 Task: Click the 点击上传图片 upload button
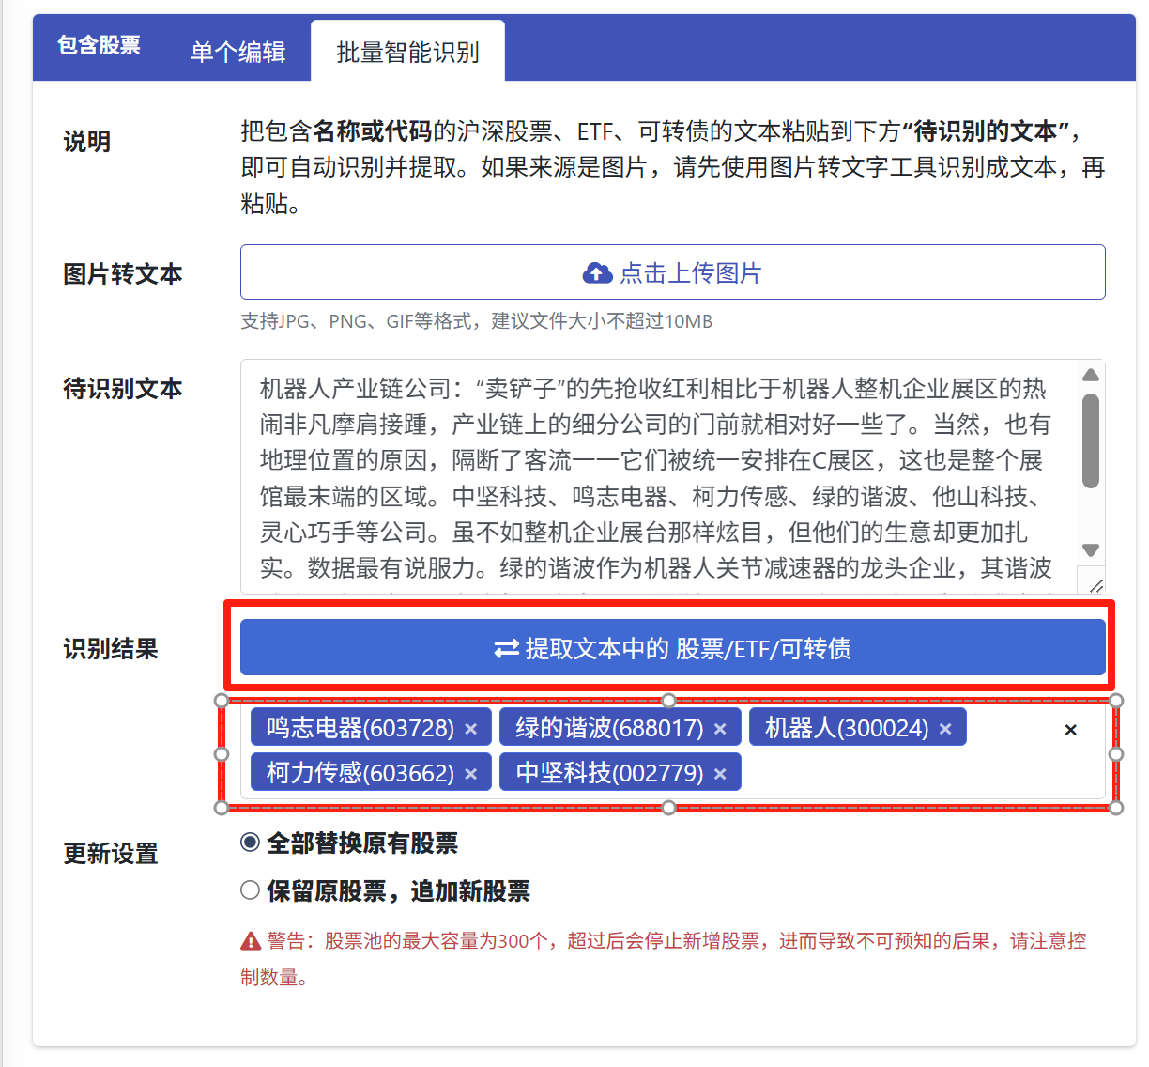(672, 272)
